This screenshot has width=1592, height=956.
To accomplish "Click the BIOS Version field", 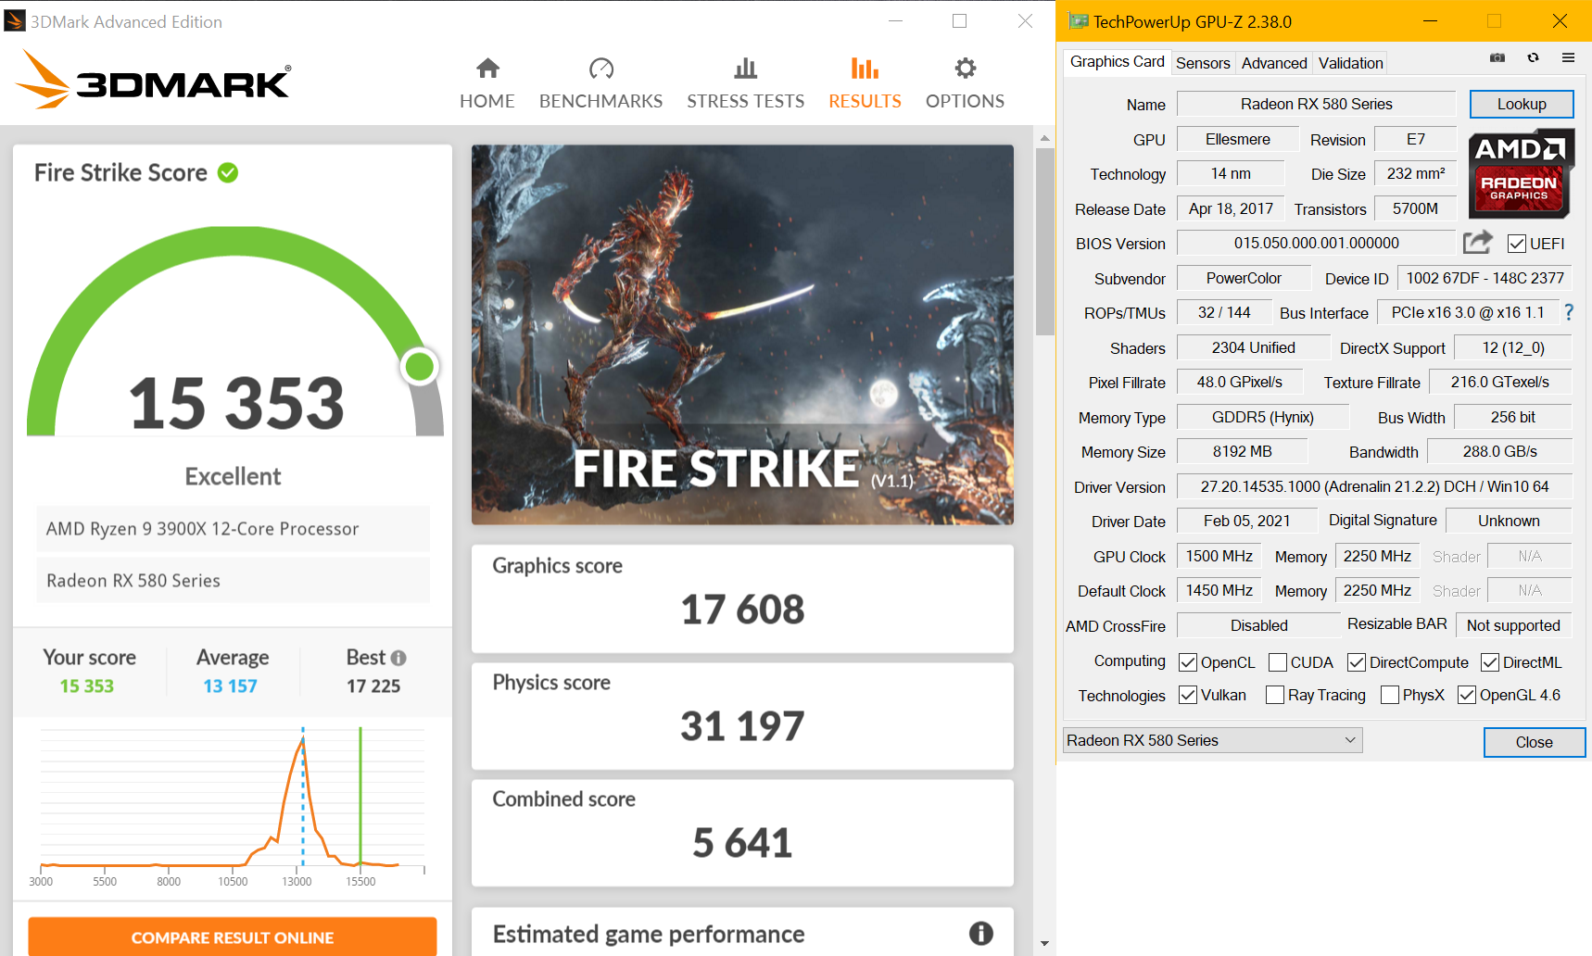I will point(1317,243).
